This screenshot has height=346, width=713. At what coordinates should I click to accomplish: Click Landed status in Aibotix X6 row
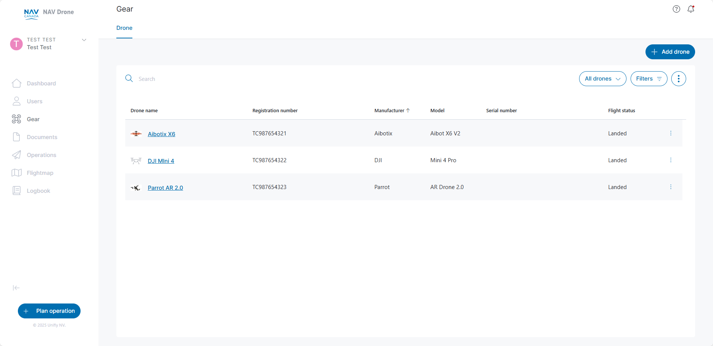617,133
